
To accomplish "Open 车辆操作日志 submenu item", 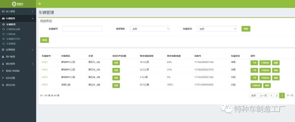I will [x=13, y=39].
